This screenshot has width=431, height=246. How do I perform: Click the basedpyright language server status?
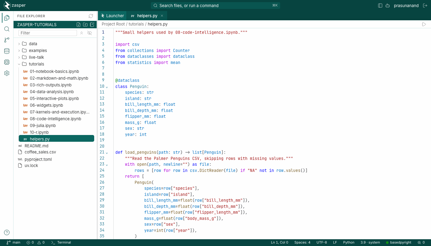(398, 242)
